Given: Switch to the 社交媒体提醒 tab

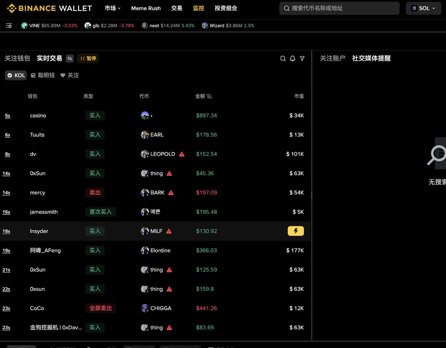Looking at the screenshot, I should pyautogui.click(x=371, y=58).
